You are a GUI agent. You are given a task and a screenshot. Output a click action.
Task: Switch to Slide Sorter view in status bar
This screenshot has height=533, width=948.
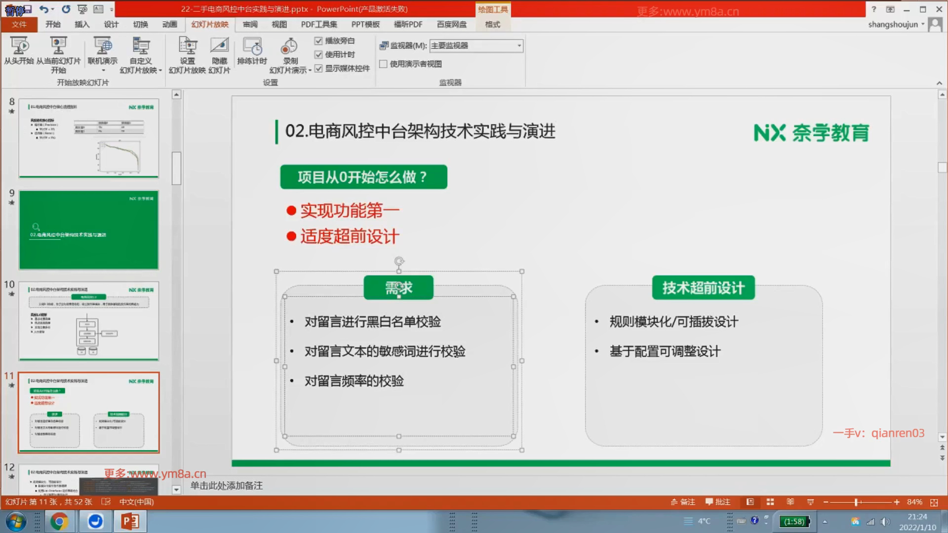770,502
